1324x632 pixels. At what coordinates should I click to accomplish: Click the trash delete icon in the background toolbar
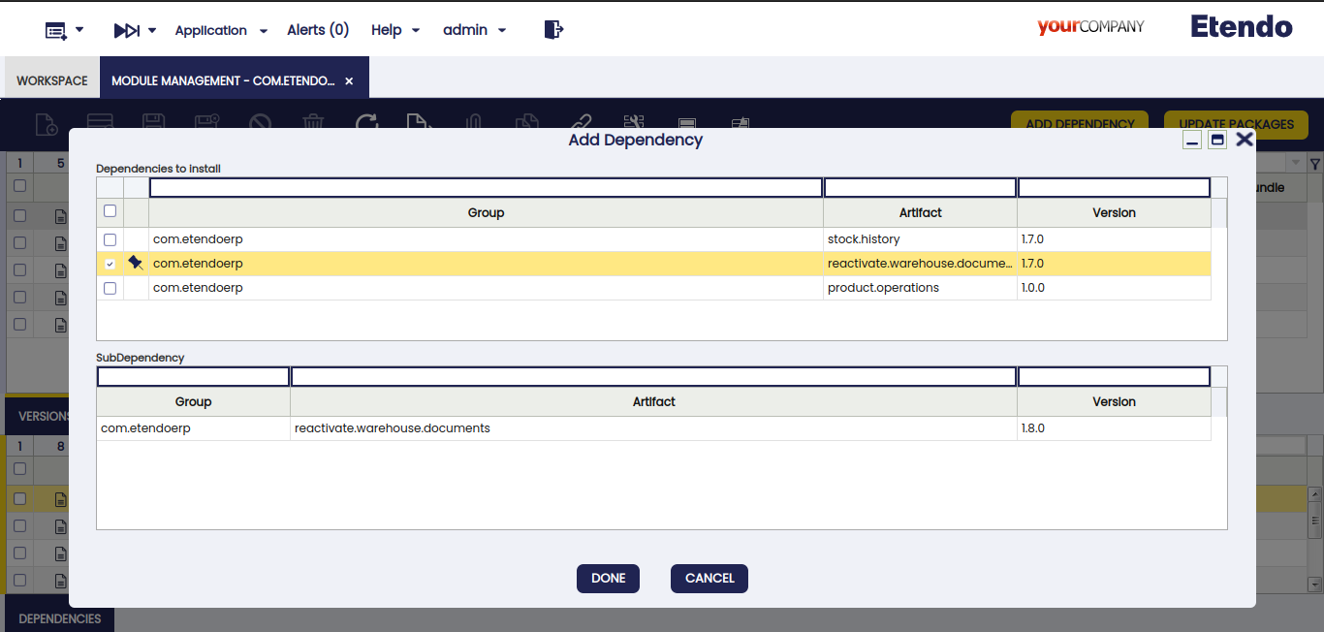pos(313,124)
